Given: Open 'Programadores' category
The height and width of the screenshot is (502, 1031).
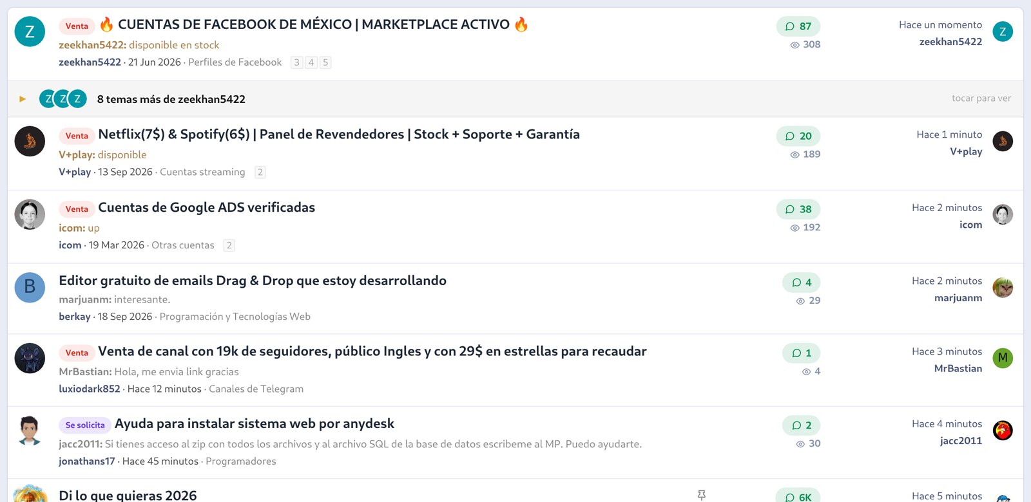Looking at the screenshot, I should tap(240, 461).
